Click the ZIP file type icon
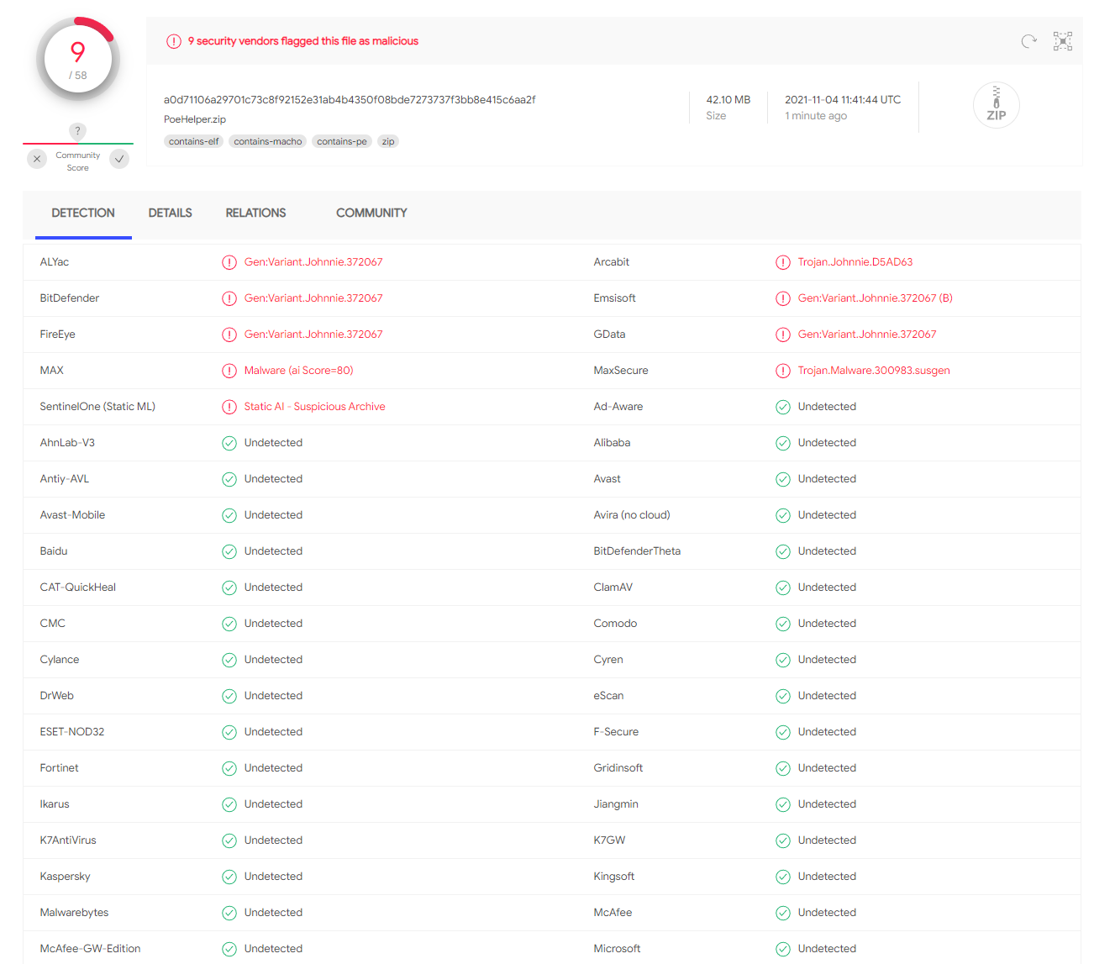This screenshot has width=1094, height=964. [x=997, y=105]
